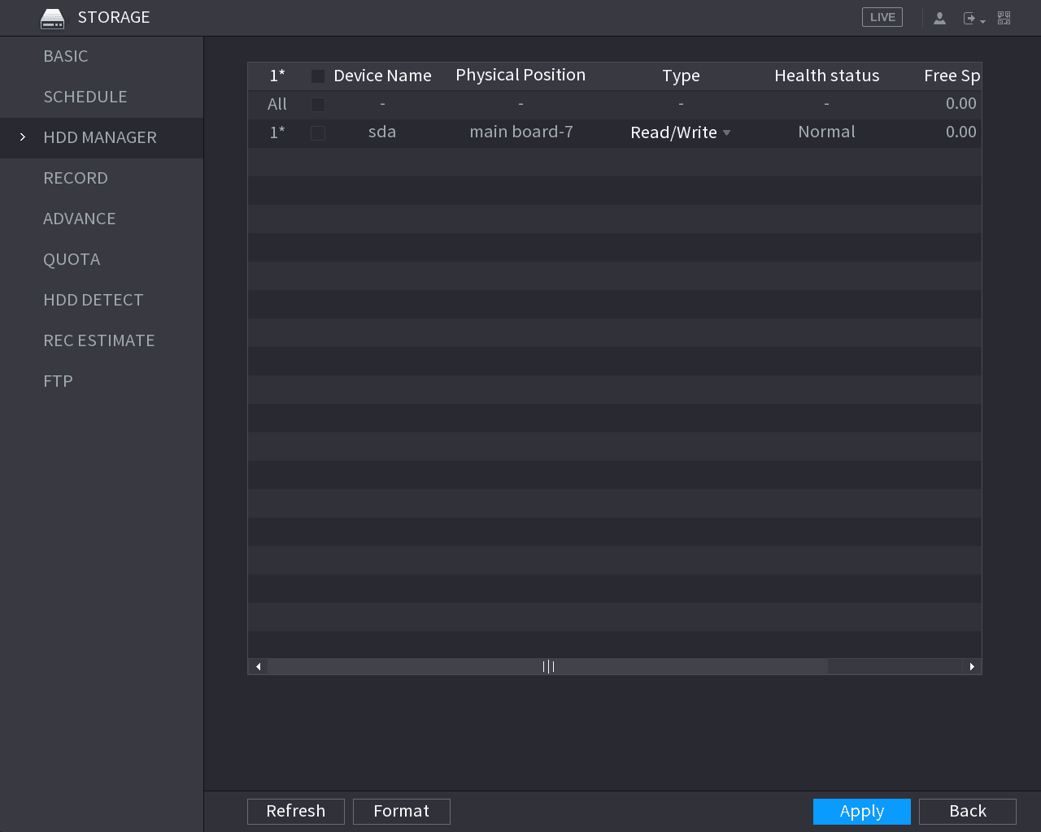
Task: Check the sda disk checkbox
Action: point(318,133)
